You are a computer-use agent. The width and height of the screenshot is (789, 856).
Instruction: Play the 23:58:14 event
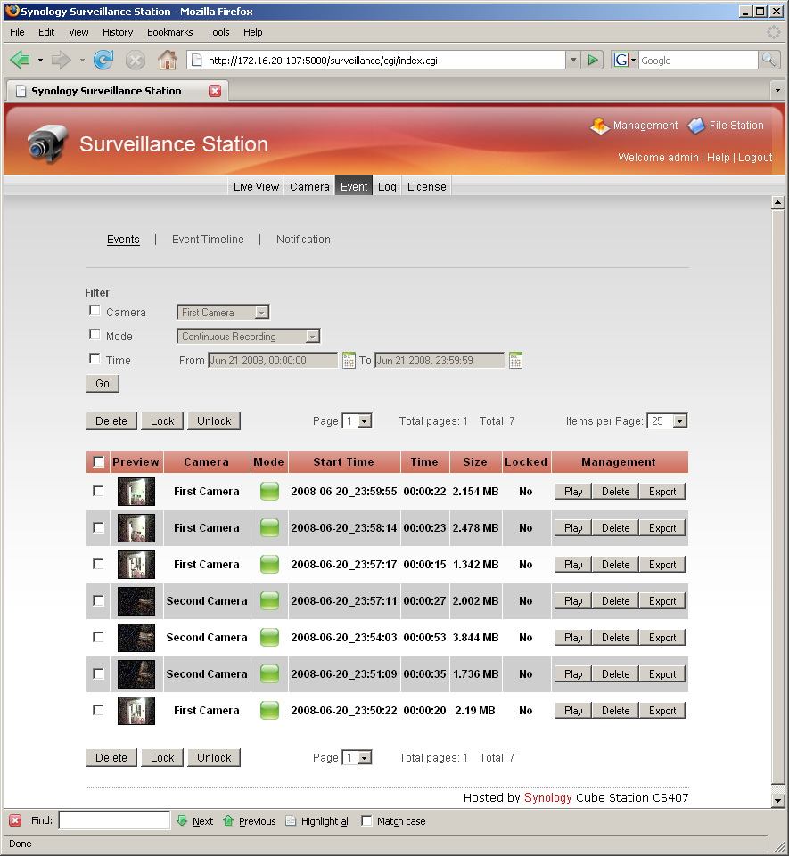click(573, 528)
